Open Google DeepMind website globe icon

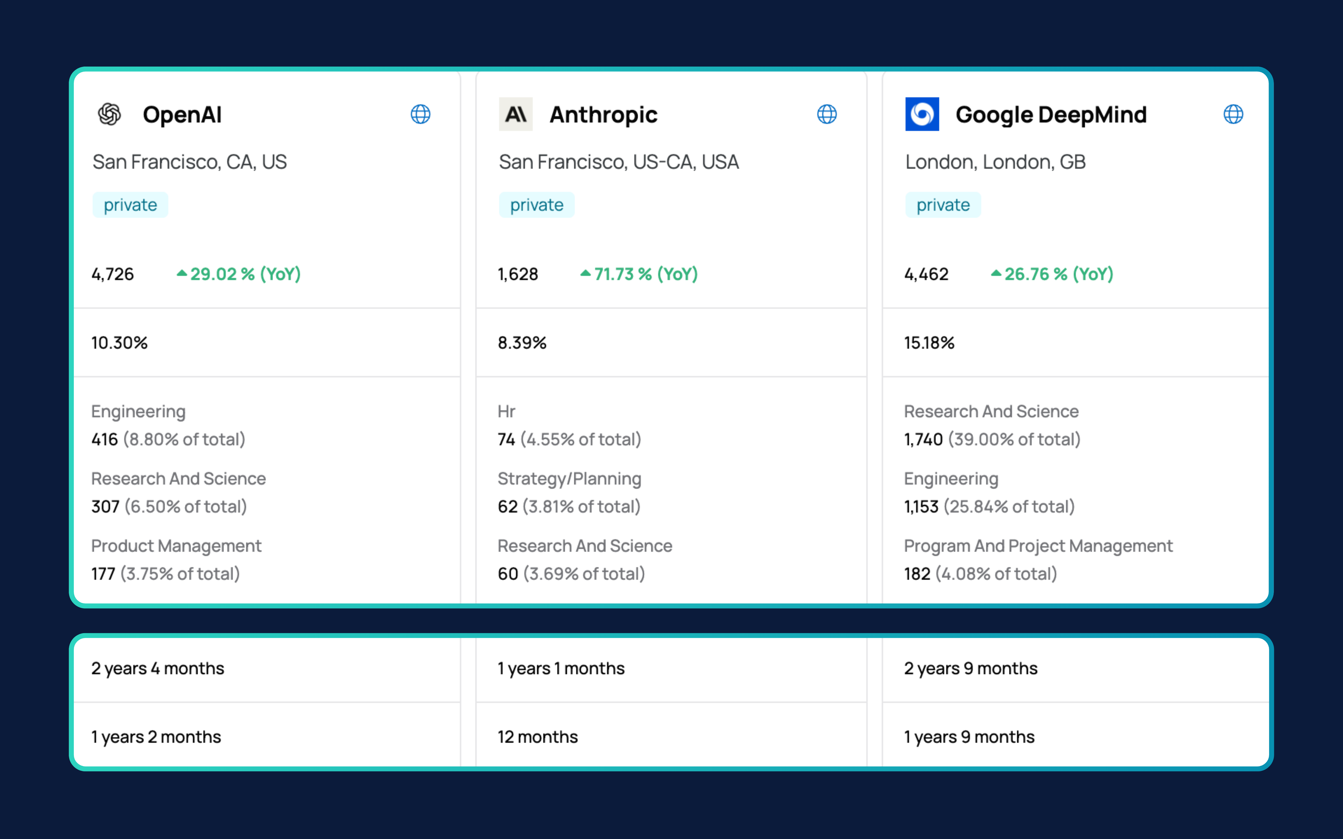1233,114
